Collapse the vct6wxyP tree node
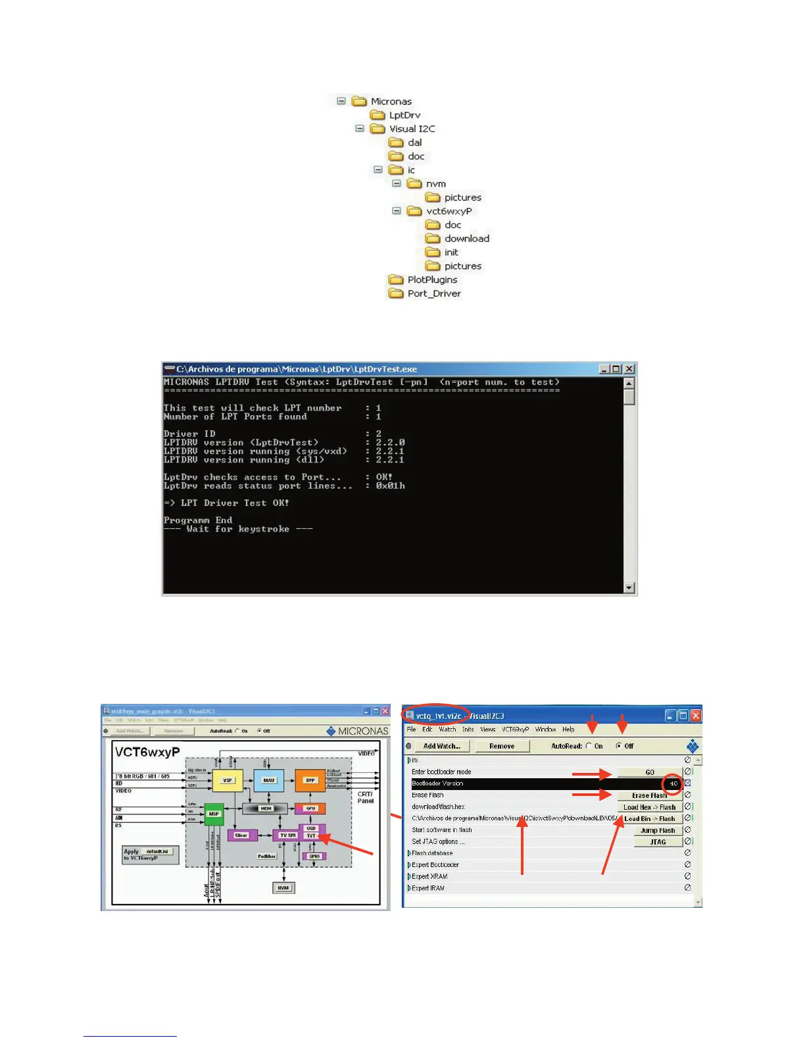This screenshot has width=805, height=1042. point(397,211)
